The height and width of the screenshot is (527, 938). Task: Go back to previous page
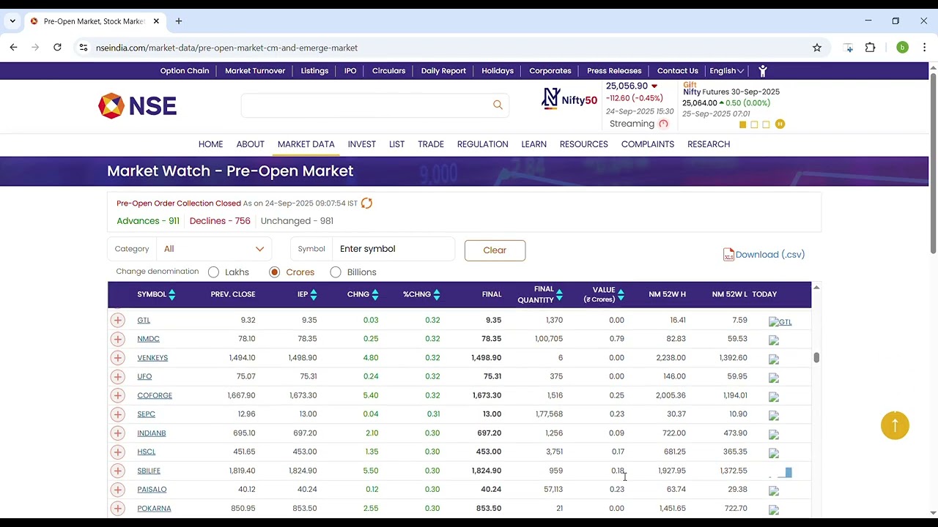[13, 48]
